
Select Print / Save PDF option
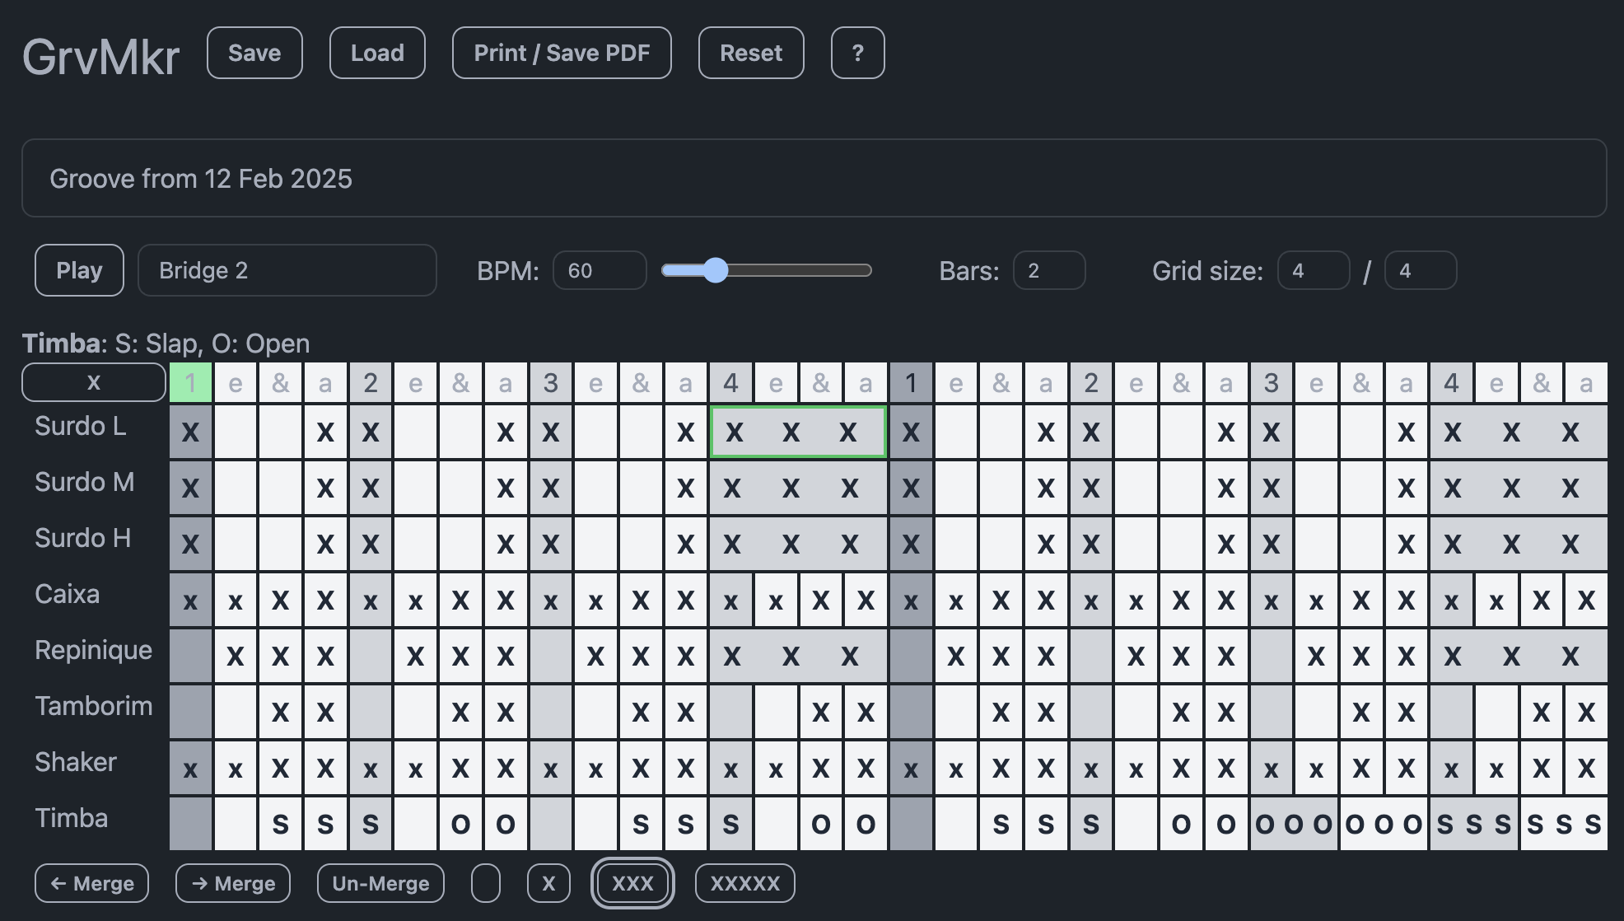click(x=562, y=51)
